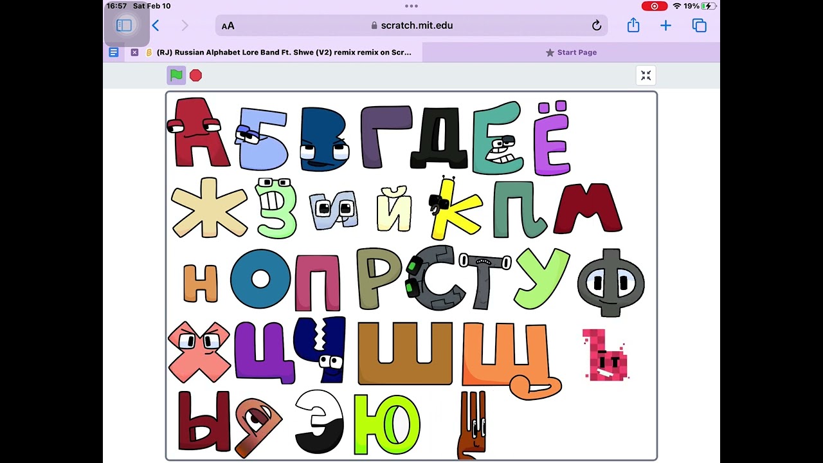Click the green letter З with glasses
The height and width of the screenshot is (463, 823).
(x=276, y=208)
